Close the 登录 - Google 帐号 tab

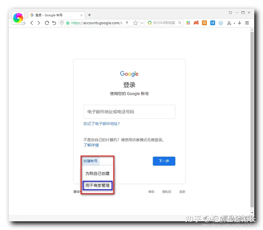tap(81, 15)
